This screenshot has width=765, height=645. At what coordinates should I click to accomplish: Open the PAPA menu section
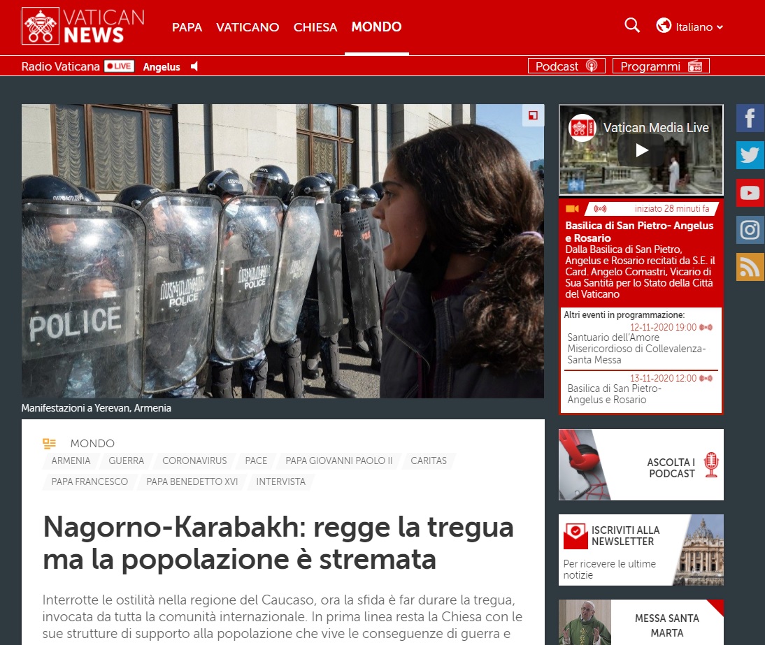[x=187, y=27]
